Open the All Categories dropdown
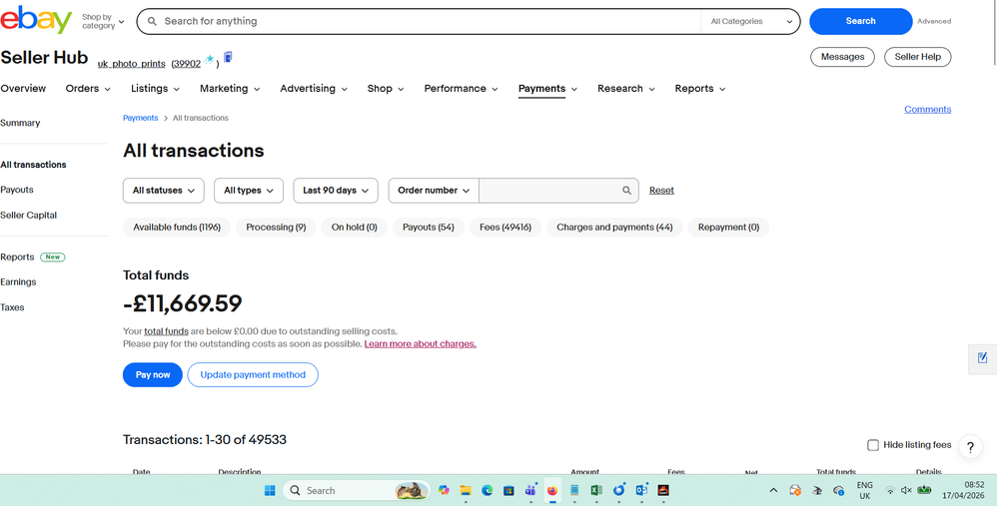The height and width of the screenshot is (506, 997). [x=751, y=21]
